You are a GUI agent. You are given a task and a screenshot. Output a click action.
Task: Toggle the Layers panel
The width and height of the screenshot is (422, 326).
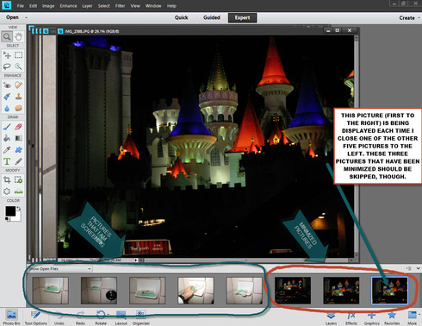[331, 317]
